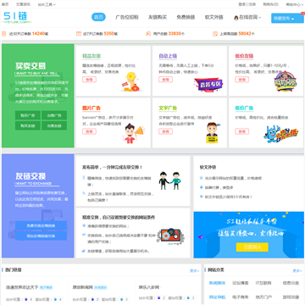Select the 新闻媒体 category
The height and width of the screenshot is (305, 305).
217,283
